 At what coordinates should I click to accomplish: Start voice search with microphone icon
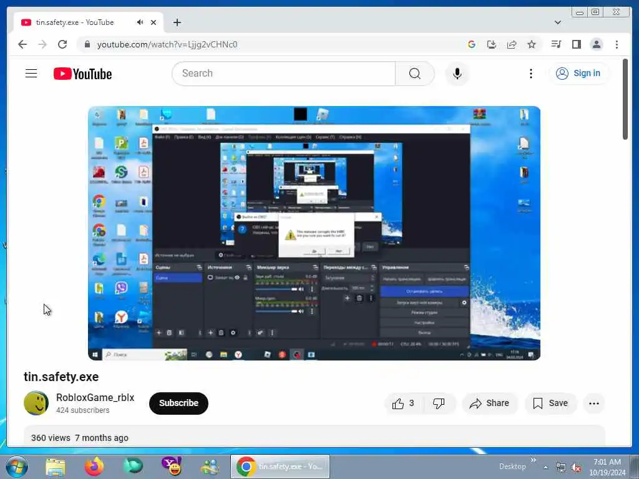457,74
